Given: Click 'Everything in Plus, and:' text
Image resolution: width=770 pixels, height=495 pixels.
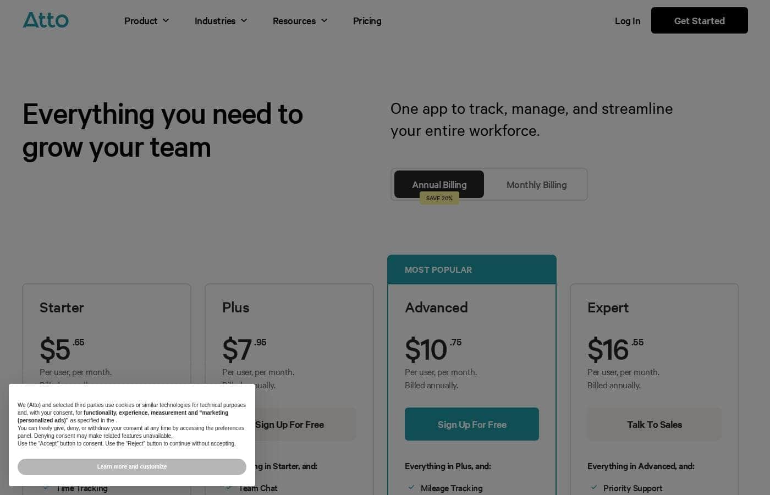Looking at the screenshot, I should 448,466.
